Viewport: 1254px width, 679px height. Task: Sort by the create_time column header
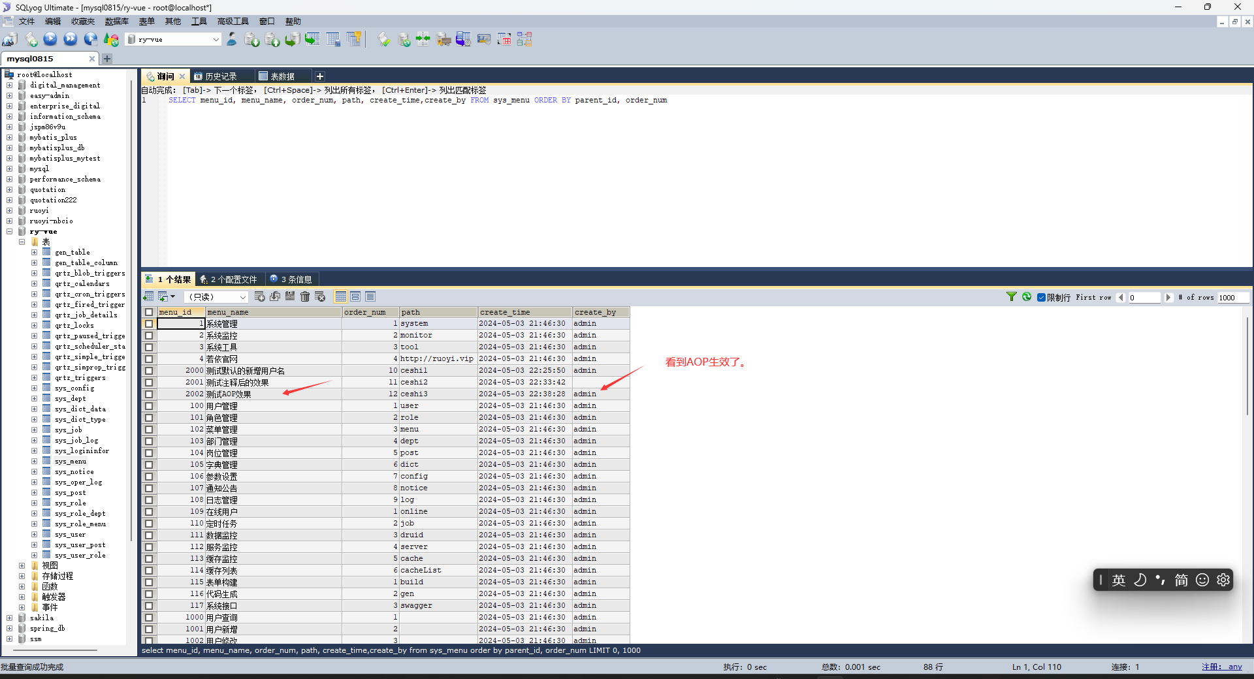(525, 312)
